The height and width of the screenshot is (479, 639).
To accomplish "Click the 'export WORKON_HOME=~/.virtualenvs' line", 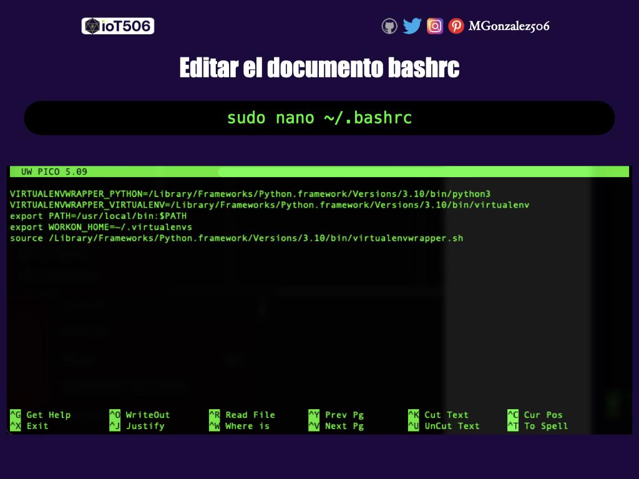I will coord(100,227).
